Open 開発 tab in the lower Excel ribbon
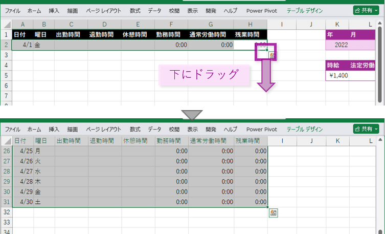Viewport: 385px width, 234px height. (211, 130)
